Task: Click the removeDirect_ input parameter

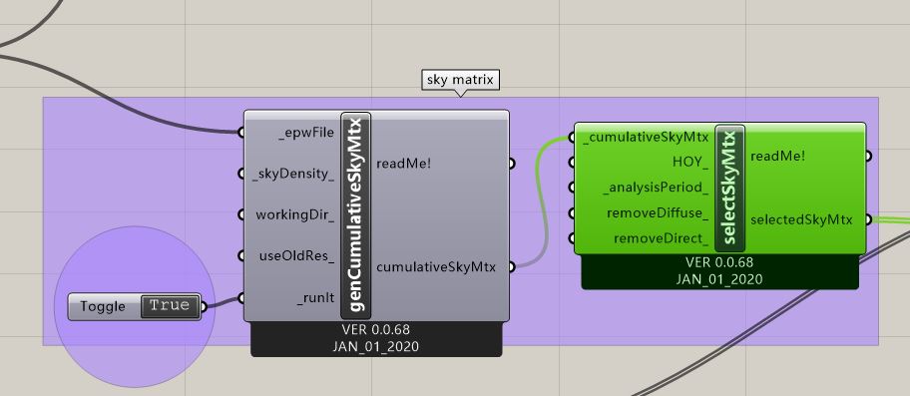Action: coord(661,238)
